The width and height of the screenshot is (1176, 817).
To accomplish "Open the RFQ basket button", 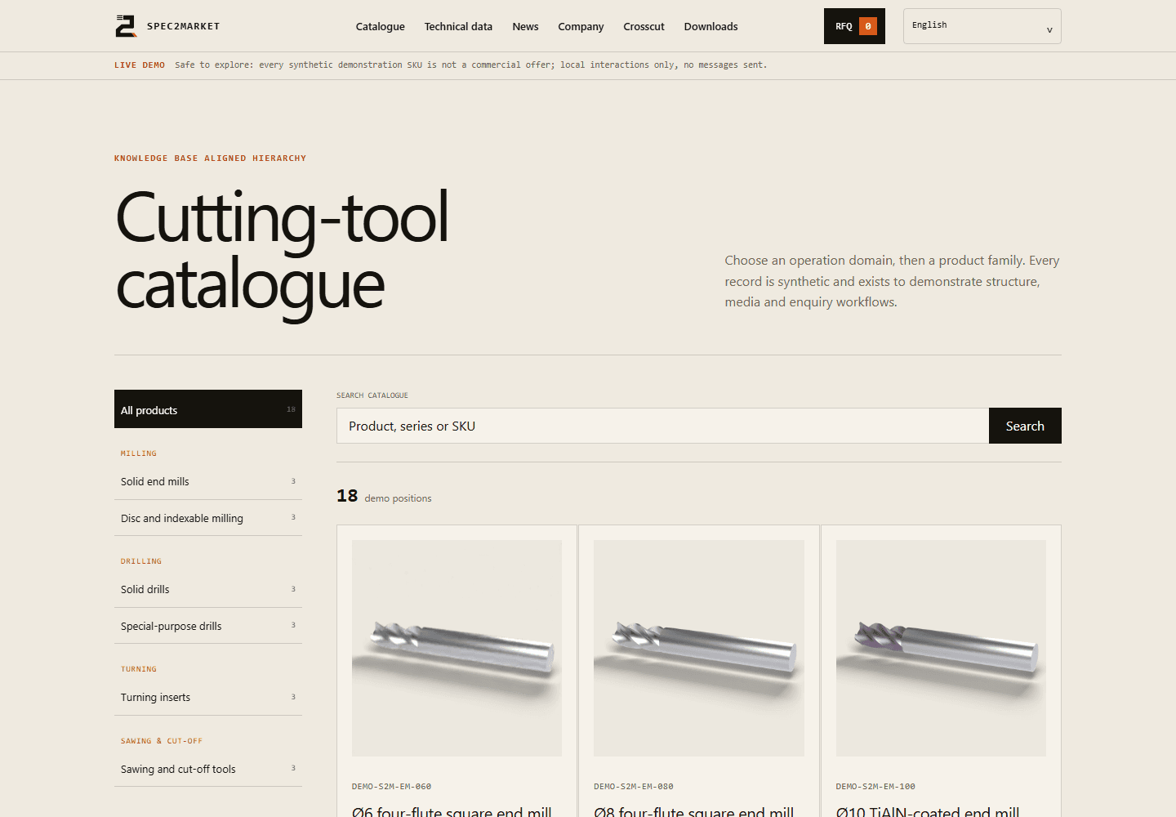I will click(x=854, y=26).
